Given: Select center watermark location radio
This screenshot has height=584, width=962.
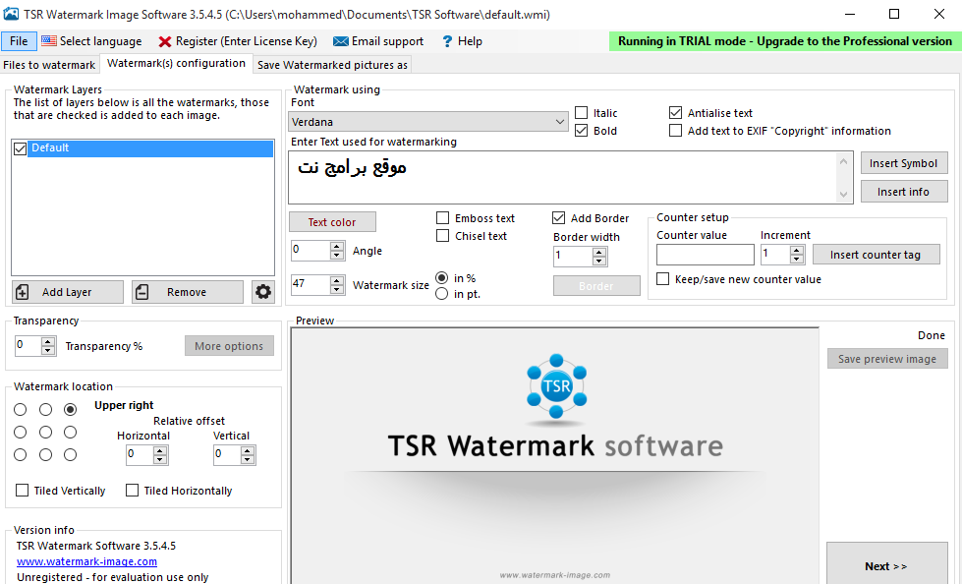Looking at the screenshot, I should [x=45, y=433].
